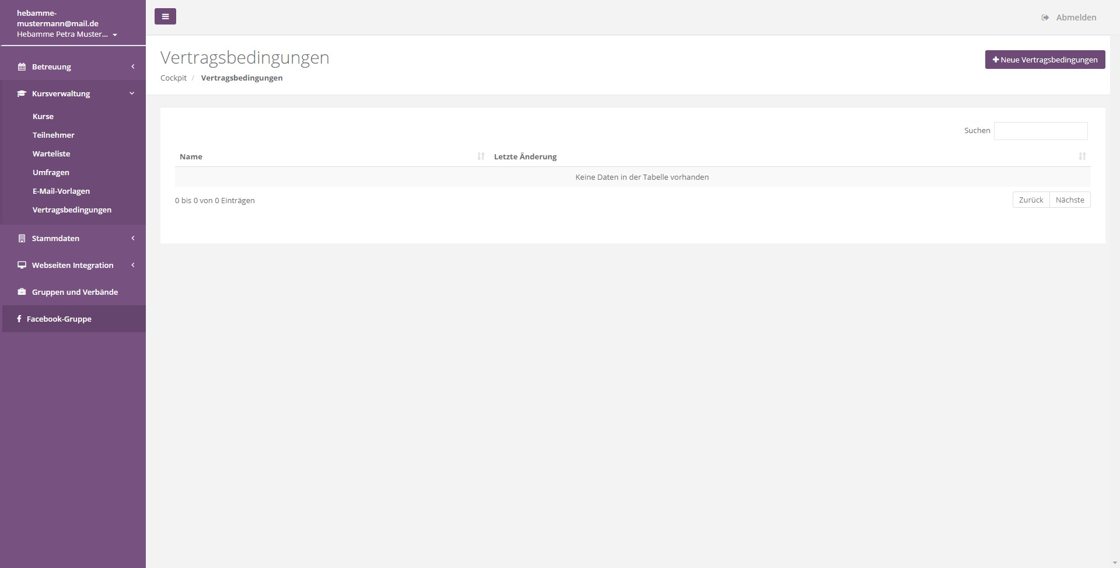Open Kurse in the sidebar submenu
Viewport: 1120px width, 568px height.
pos(43,116)
